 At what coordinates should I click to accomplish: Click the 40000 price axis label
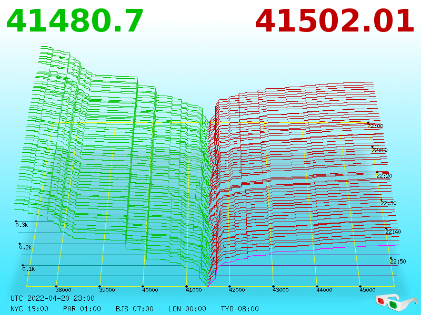pos(150,290)
